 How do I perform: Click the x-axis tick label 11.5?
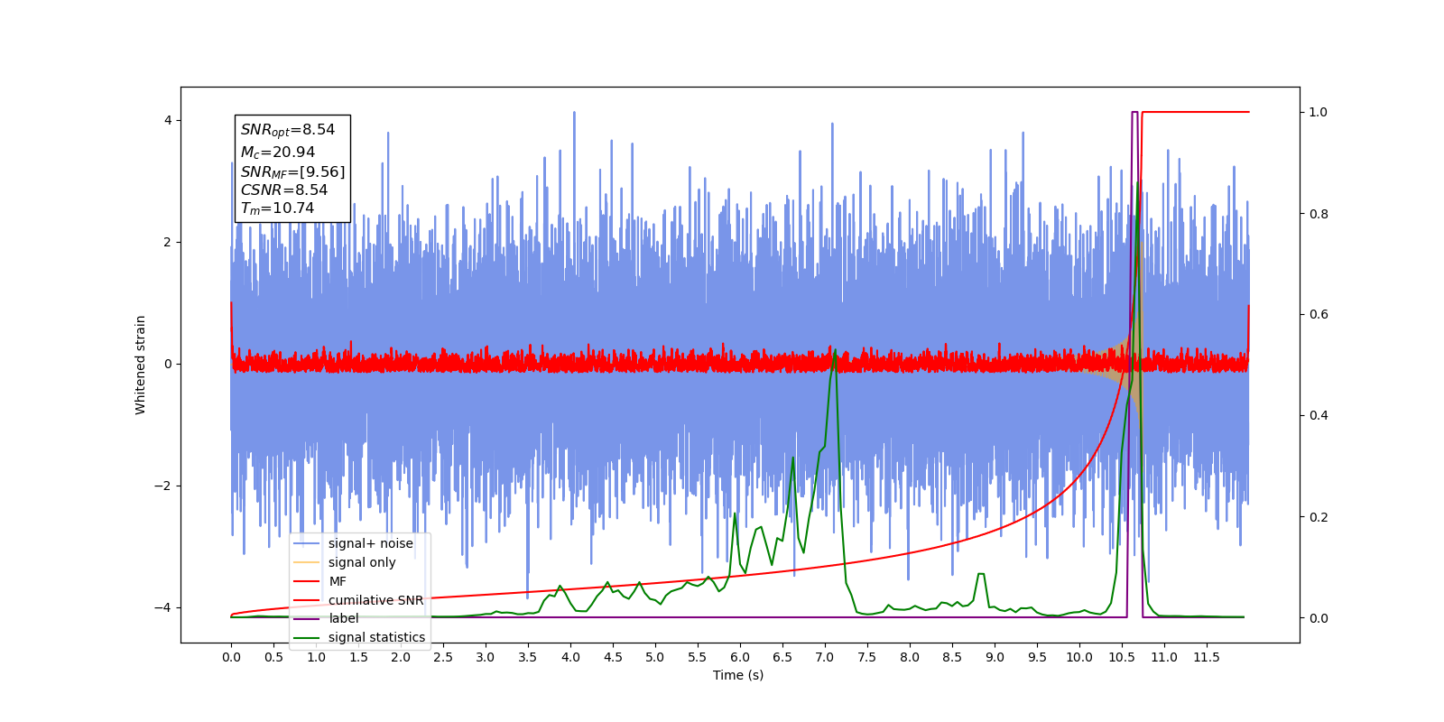click(1207, 657)
